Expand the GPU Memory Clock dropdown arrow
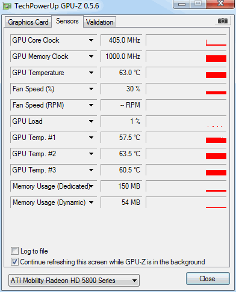236x292 pixels. tap(91, 56)
